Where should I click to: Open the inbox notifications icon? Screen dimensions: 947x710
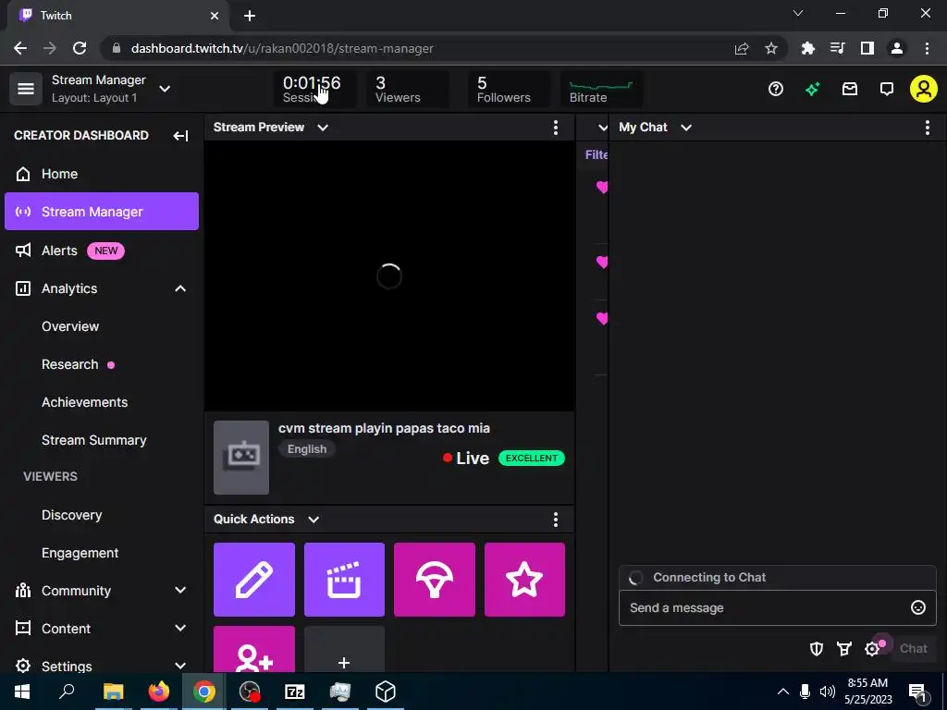pyautogui.click(x=850, y=90)
